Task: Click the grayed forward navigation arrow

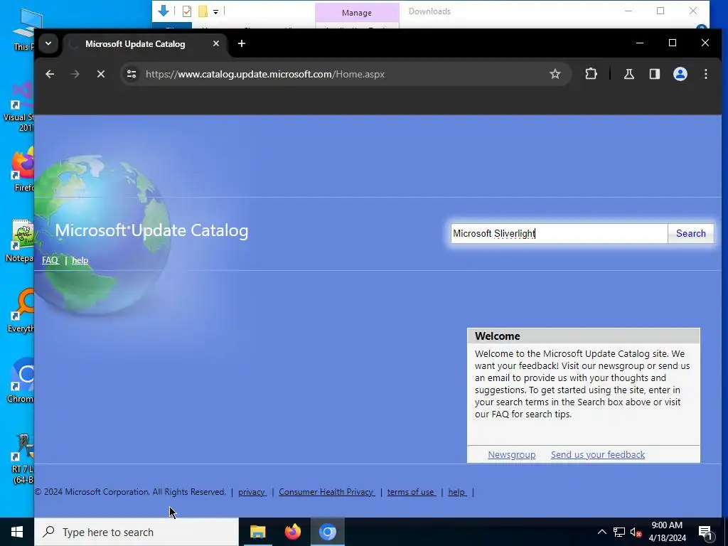Action: 75,74
